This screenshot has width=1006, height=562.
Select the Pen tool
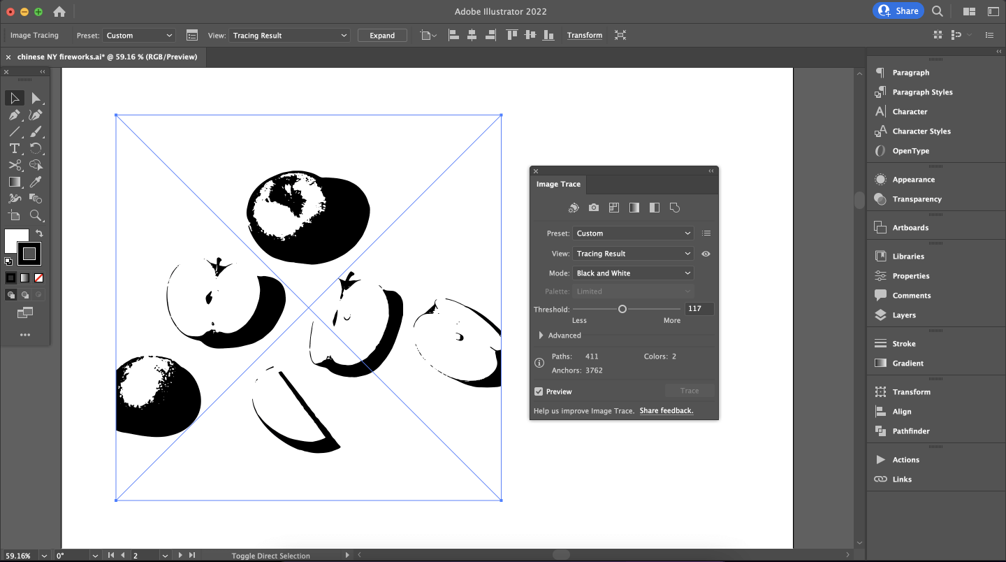point(15,115)
